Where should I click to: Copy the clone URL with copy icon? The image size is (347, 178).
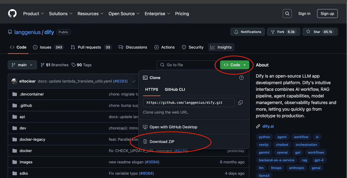click(x=240, y=102)
